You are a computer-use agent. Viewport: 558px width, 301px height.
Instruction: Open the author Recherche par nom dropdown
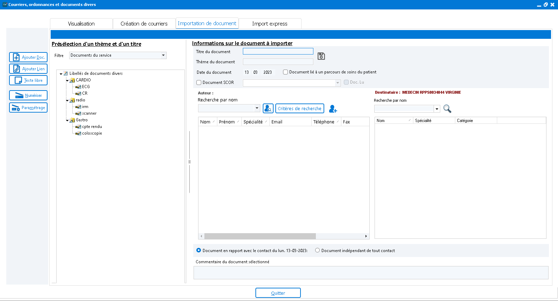tap(257, 108)
